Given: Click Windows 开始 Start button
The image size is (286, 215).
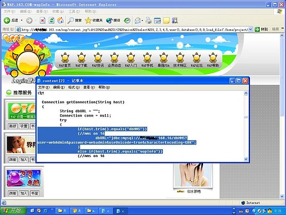Looking at the screenshot, I should coord(13,210).
